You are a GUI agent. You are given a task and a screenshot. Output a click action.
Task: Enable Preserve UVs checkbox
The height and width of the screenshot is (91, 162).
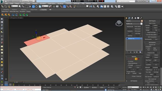click(146, 53)
